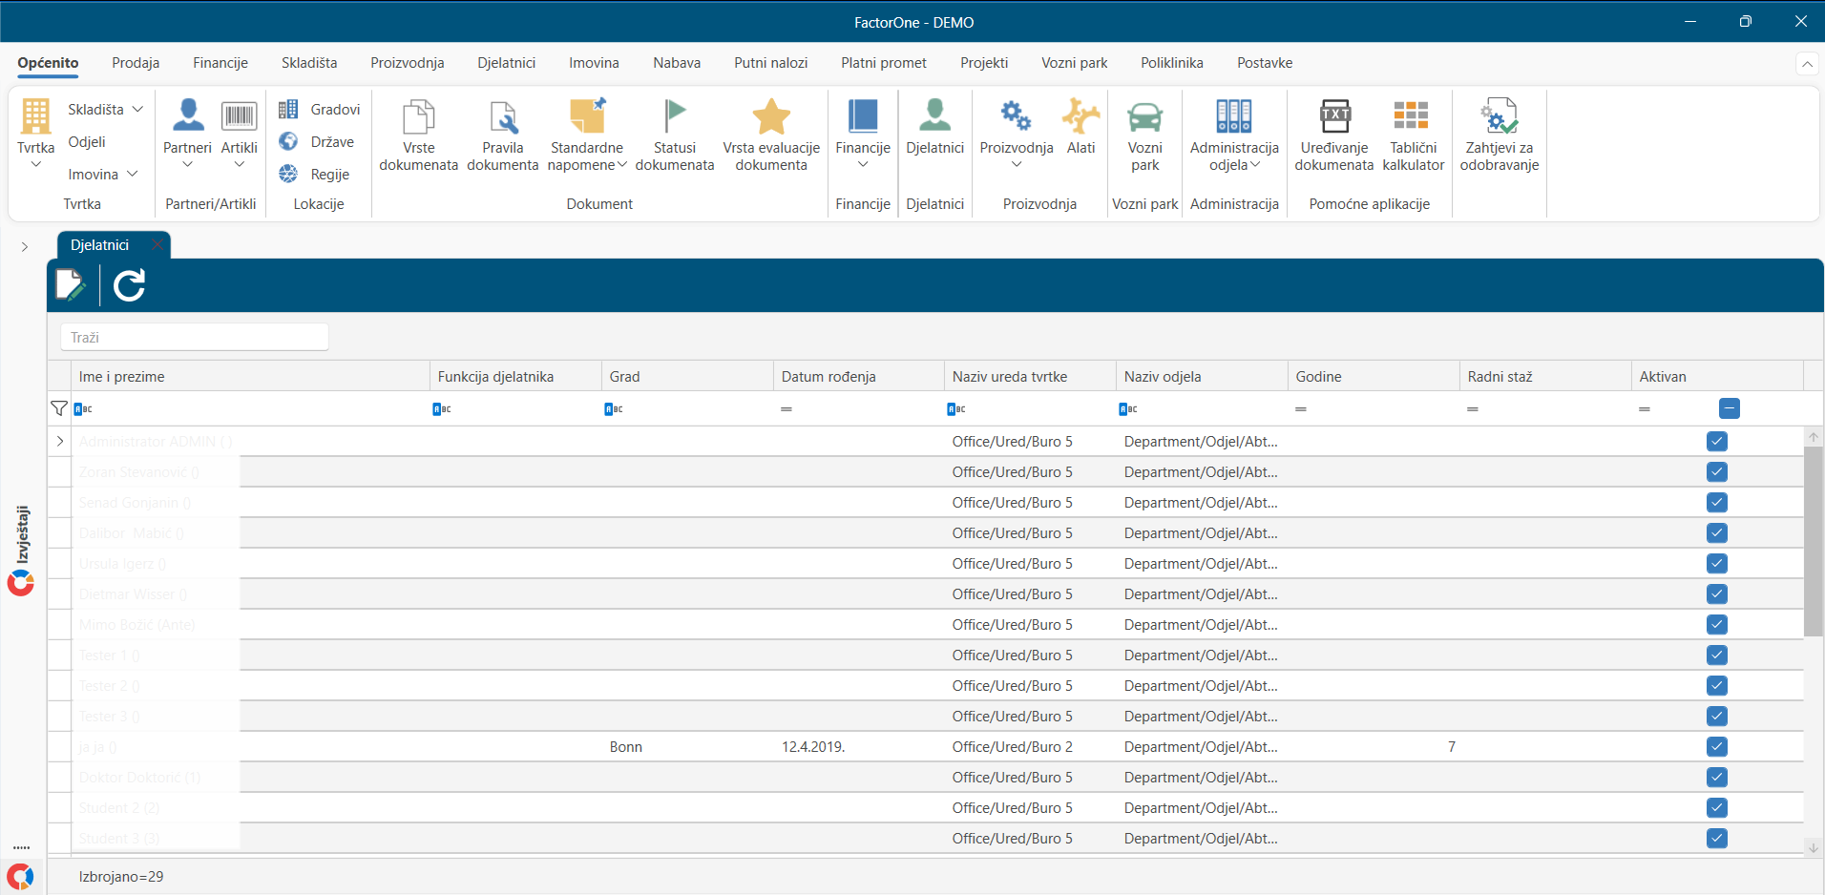Open Postavke ribbon tab
This screenshot has width=1825, height=895.
(x=1265, y=63)
